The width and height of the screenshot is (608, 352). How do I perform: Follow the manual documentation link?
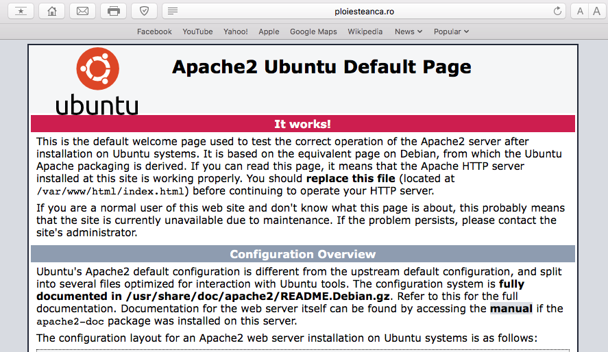click(x=511, y=309)
